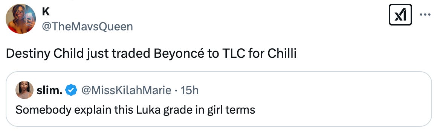Visit the @MissKilahMarie handle
Screen dimensions: 440x138
(x=126, y=90)
